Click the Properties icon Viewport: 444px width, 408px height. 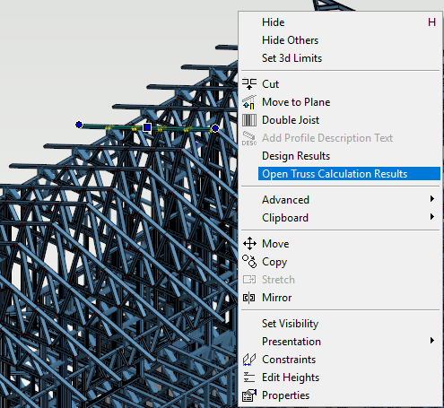[x=249, y=395]
